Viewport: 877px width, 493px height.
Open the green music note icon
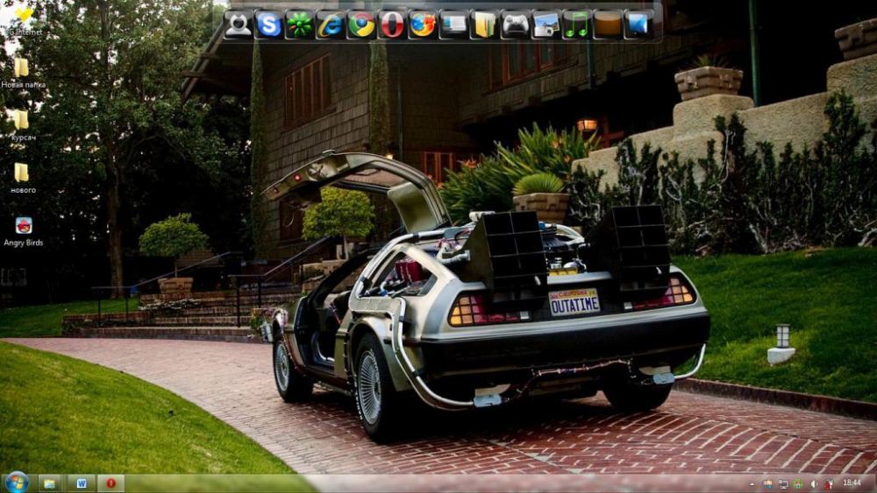(x=577, y=25)
